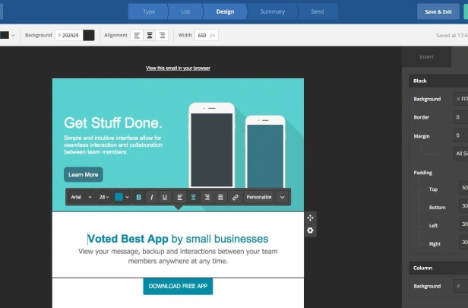Click the move block handle icon
The width and height of the screenshot is (468, 308).
point(311,218)
